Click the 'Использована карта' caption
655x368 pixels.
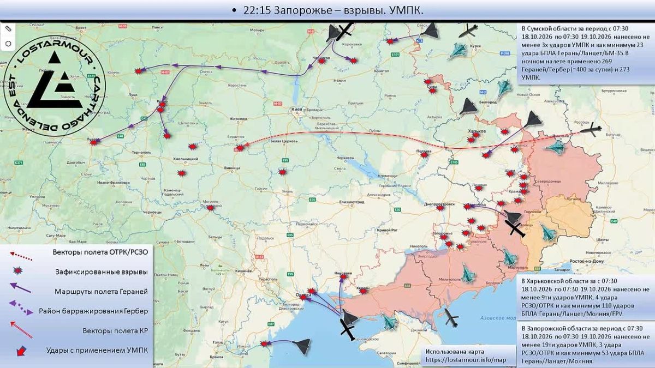point(454,352)
